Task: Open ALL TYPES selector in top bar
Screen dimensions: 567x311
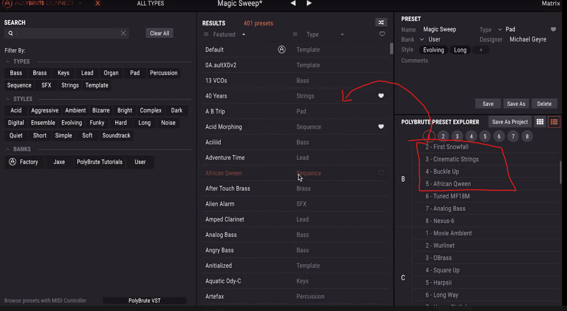Action: coord(150,3)
